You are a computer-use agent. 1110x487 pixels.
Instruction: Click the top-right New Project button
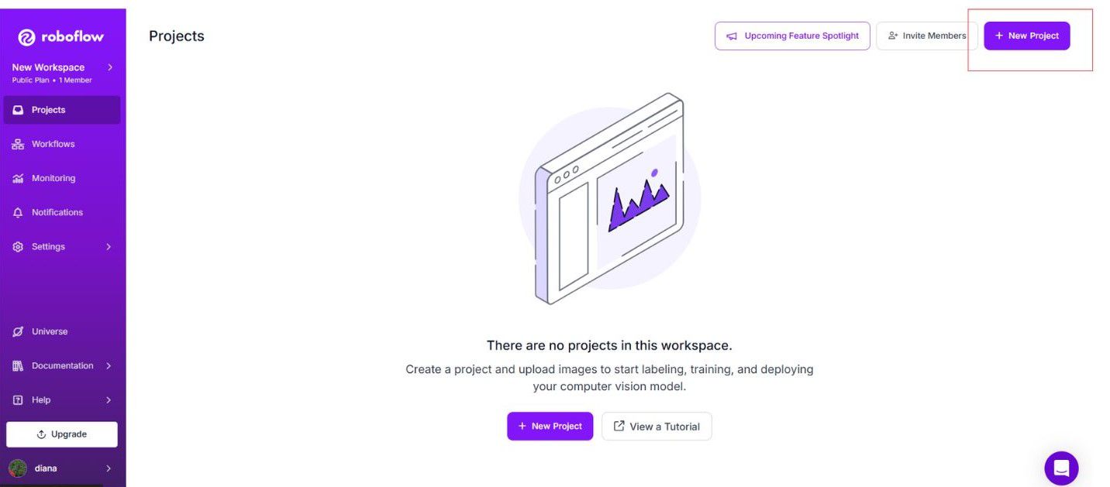point(1027,36)
